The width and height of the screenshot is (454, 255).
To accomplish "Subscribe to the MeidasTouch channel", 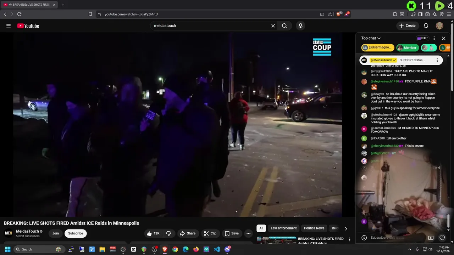I will 76,233.
